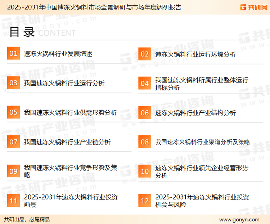Click the orange 03 number badge

coord(13,83)
